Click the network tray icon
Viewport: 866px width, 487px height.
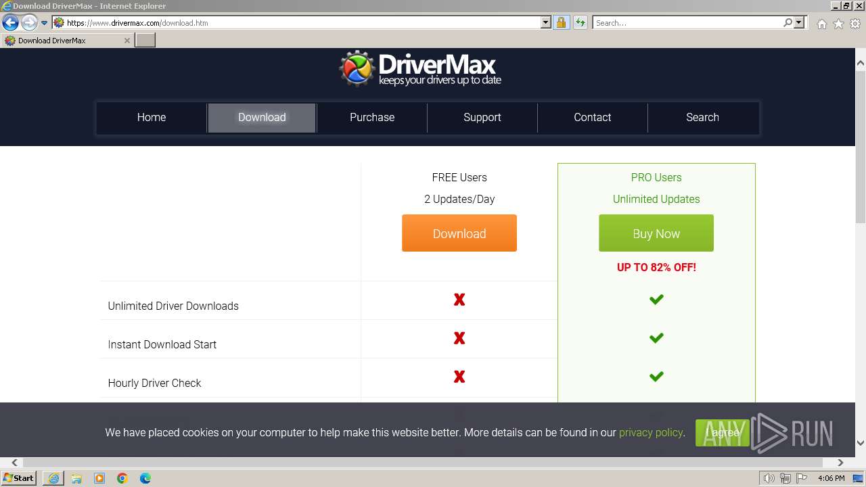pos(785,478)
